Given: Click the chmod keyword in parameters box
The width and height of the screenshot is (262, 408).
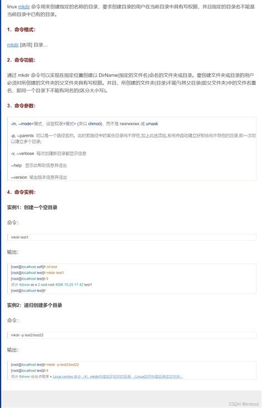Looking at the screenshot, I should [x=95, y=124].
